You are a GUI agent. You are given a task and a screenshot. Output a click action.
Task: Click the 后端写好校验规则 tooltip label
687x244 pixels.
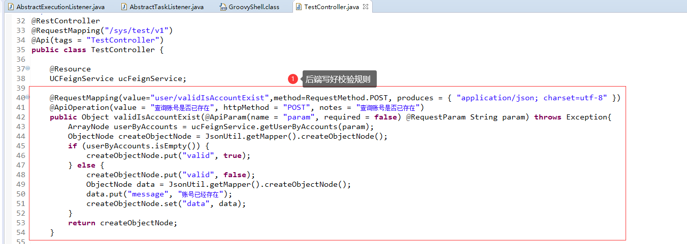pyautogui.click(x=339, y=79)
